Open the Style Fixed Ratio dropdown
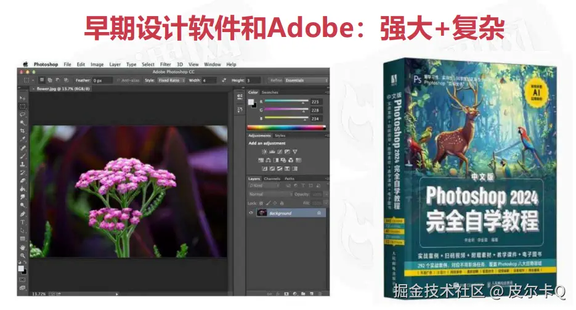576x310 pixels. (171, 80)
